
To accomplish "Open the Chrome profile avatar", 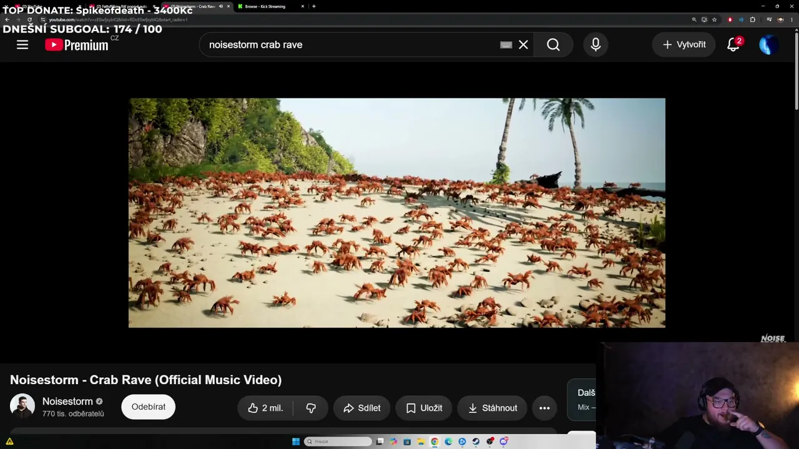I will (780, 19).
